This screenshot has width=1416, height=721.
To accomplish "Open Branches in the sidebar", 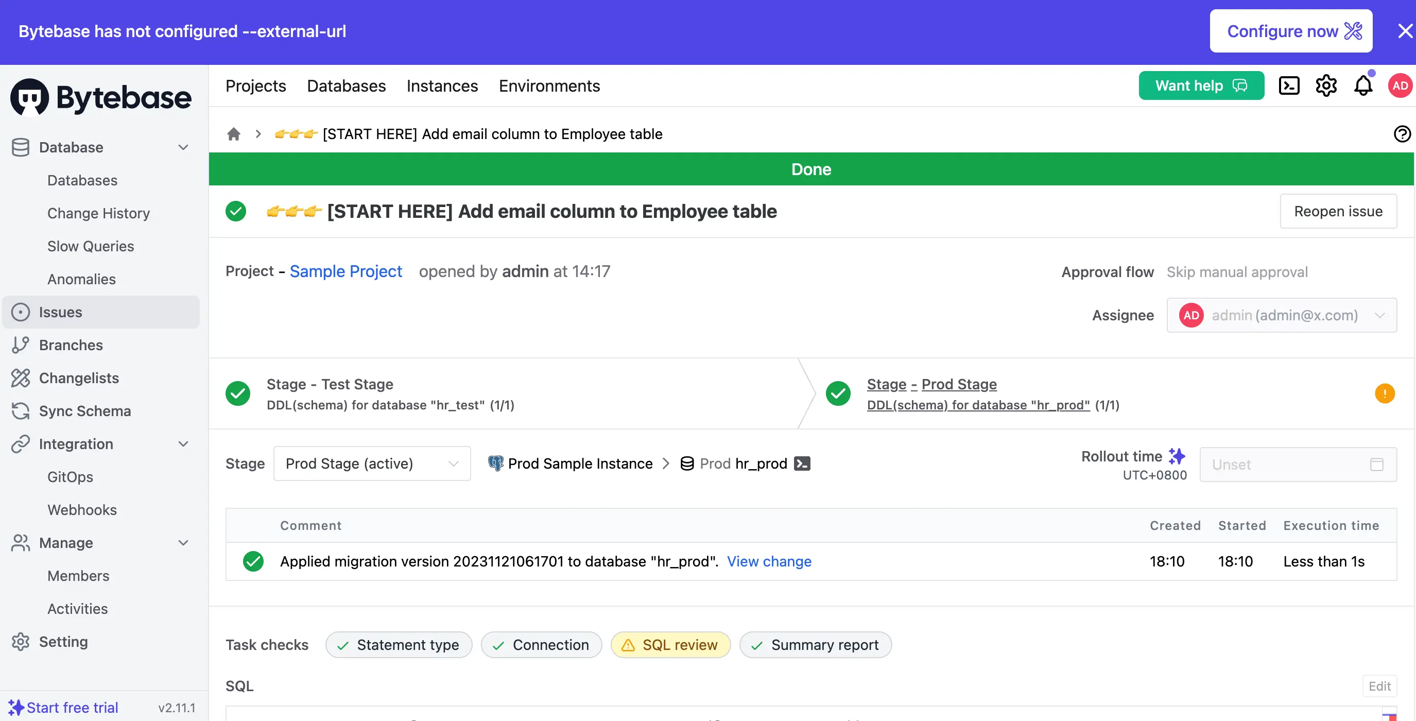I will 71,345.
